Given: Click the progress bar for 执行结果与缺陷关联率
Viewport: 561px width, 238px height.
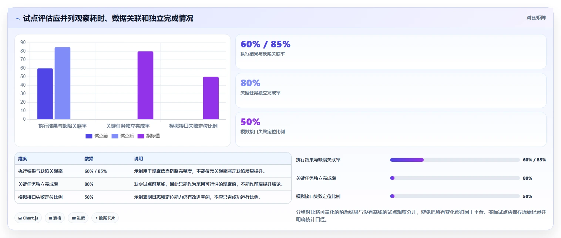Looking at the screenshot, I should point(455,160).
